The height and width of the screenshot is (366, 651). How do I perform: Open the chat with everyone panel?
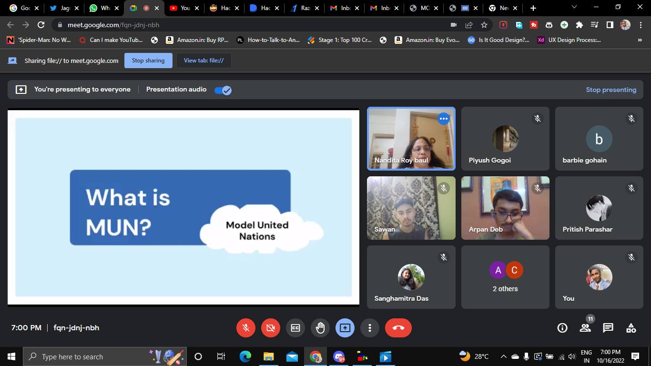point(608,328)
